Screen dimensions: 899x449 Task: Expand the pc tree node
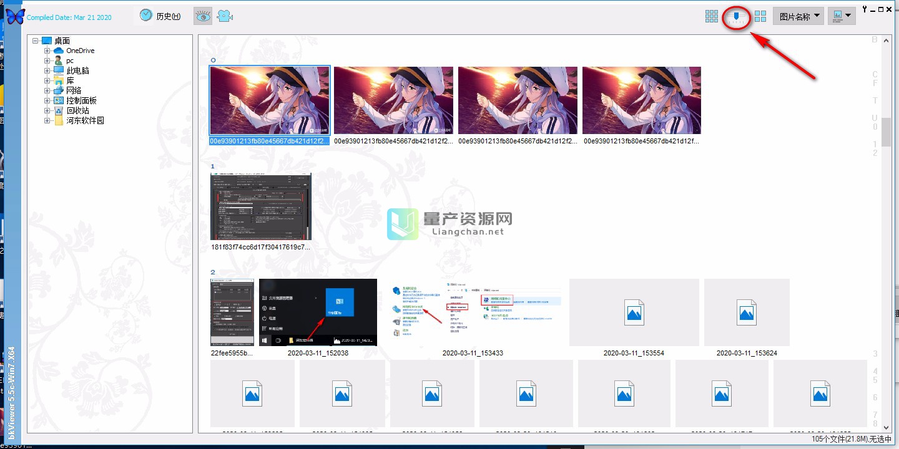point(47,60)
